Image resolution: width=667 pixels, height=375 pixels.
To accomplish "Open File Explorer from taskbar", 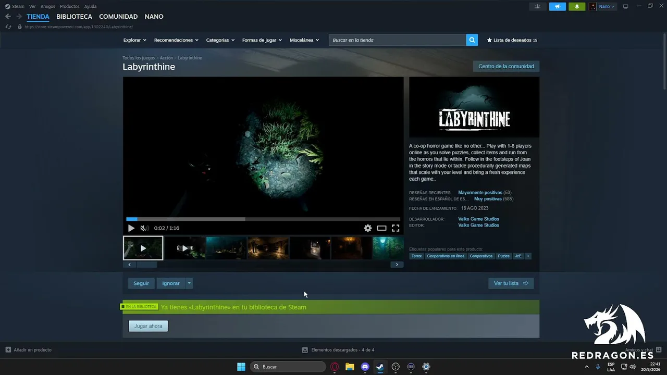I will [x=350, y=367].
